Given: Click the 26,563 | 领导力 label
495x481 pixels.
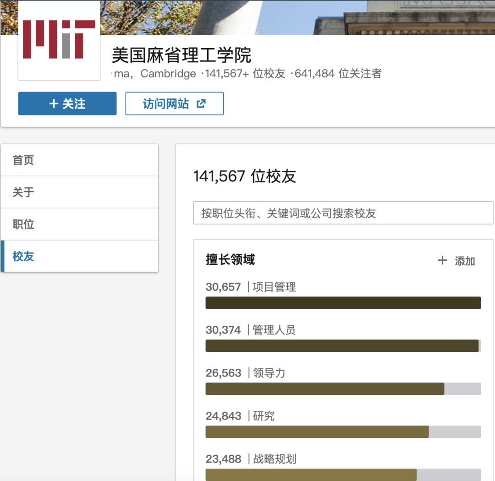Looking at the screenshot, I should pos(246,373).
